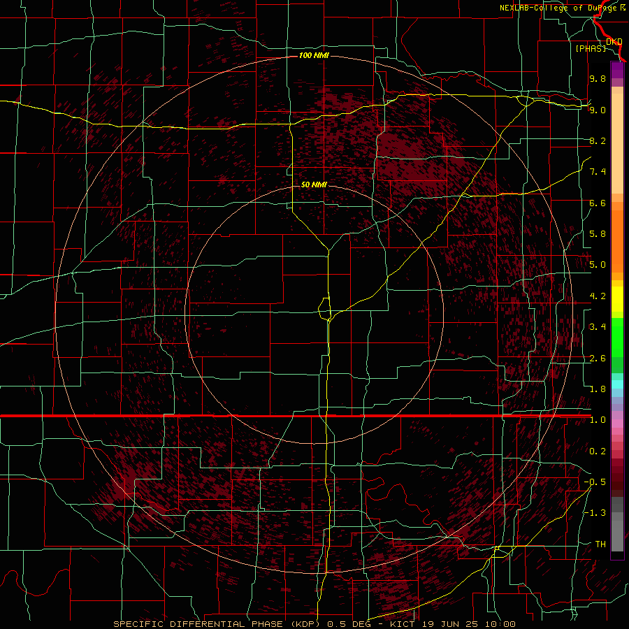Click the "100 NMI" range ring label
Screen dimensions: 629x629
[x=314, y=55]
